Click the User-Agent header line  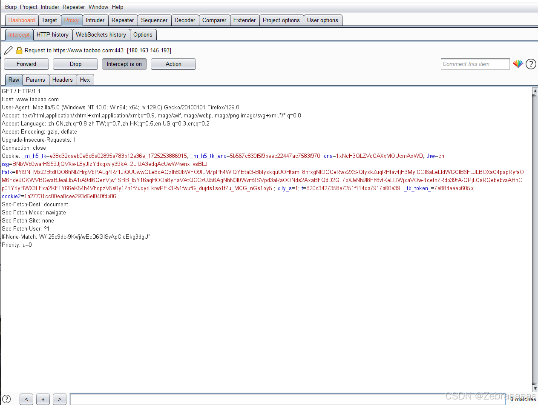click(x=121, y=108)
